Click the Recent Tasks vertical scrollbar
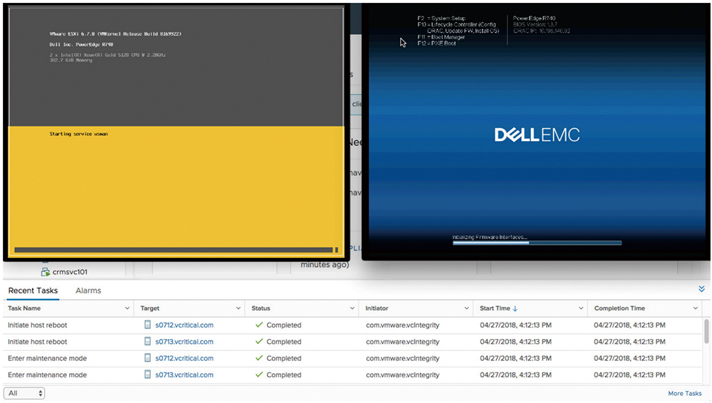 coord(706,331)
